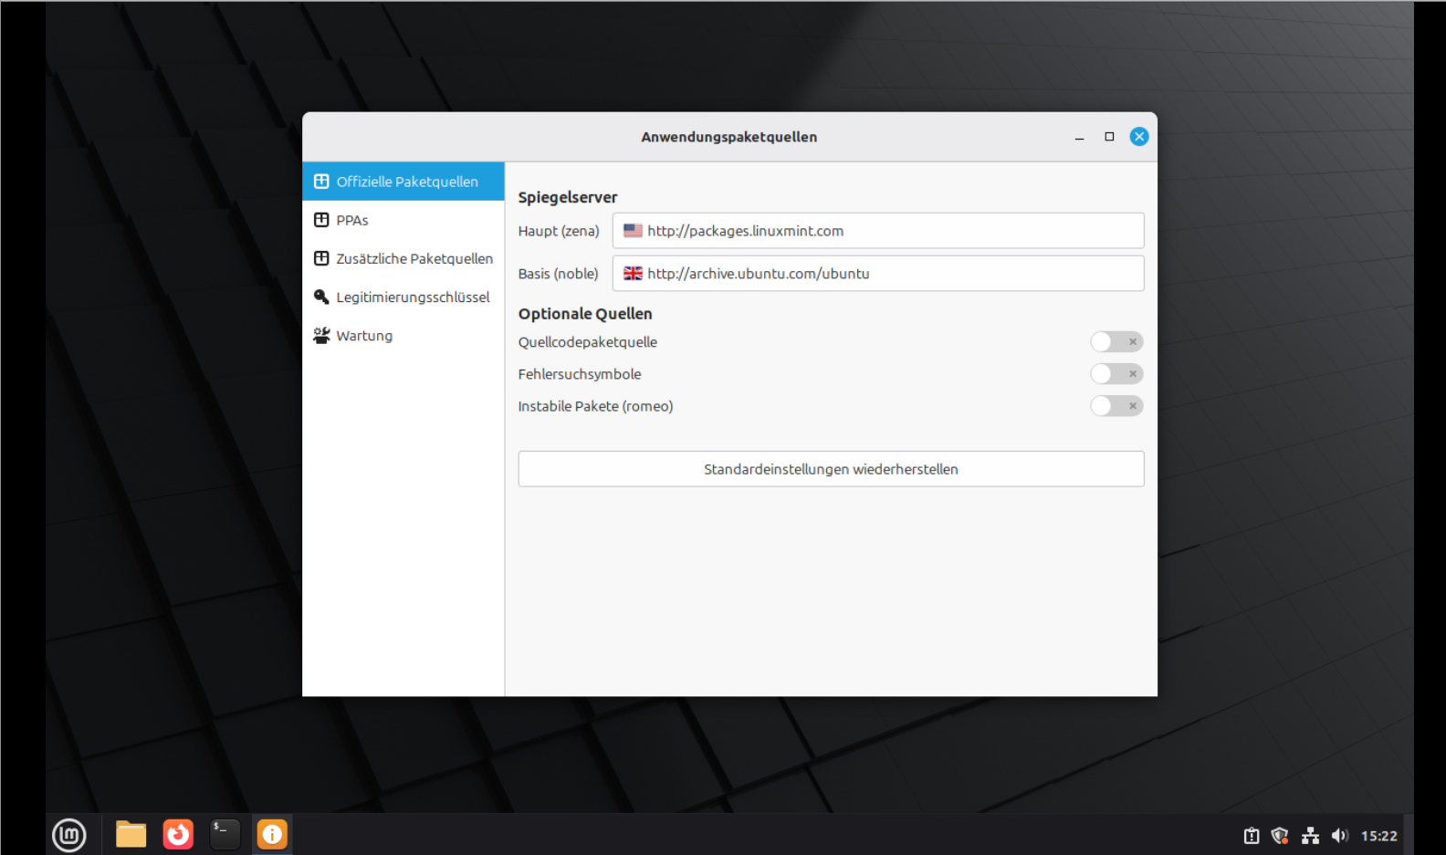Enable Instabile Pakete (romeo) switch
This screenshot has width=1446, height=855.
tap(1116, 406)
